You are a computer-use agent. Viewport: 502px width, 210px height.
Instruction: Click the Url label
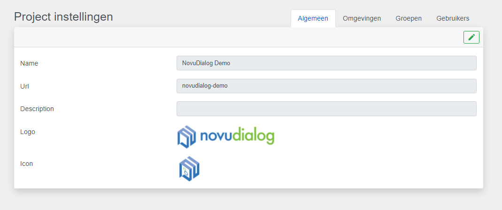(24, 86)
